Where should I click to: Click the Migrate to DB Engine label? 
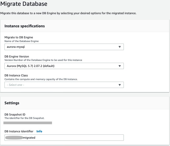tap(19, 37)
